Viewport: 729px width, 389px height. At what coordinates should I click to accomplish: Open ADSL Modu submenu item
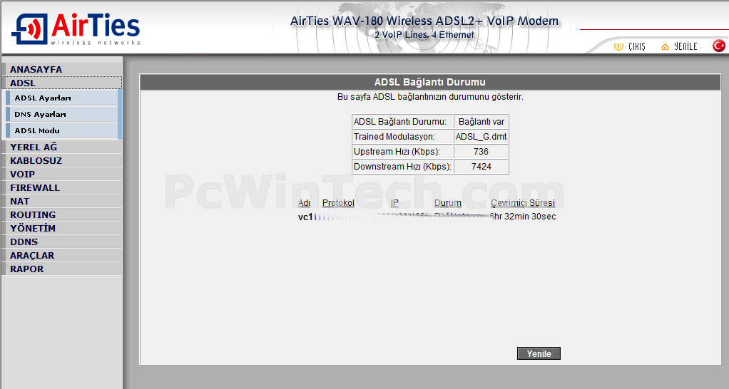click(62, 130)
